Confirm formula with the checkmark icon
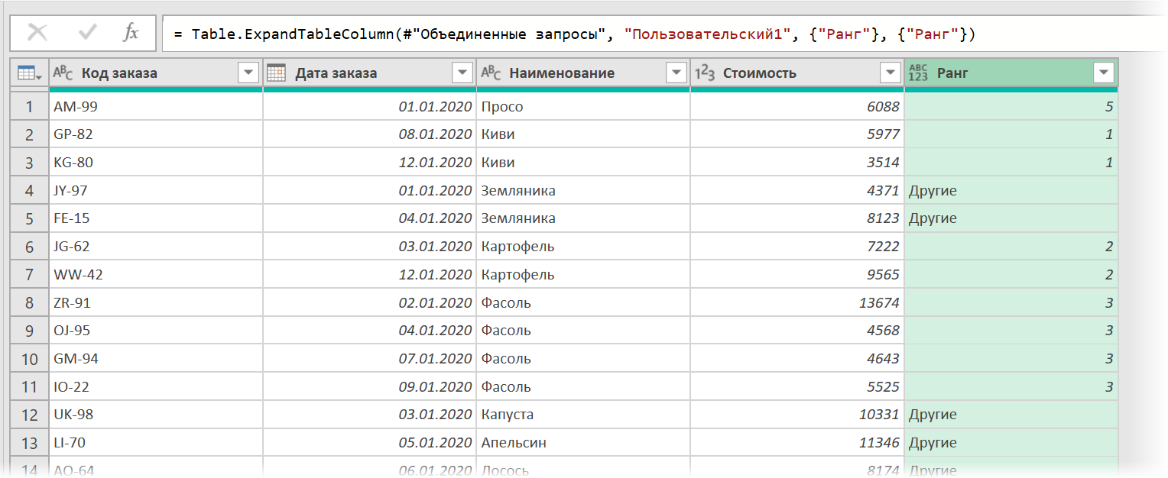The width and height of the screenshot is (1168, 478). (87, 34)
